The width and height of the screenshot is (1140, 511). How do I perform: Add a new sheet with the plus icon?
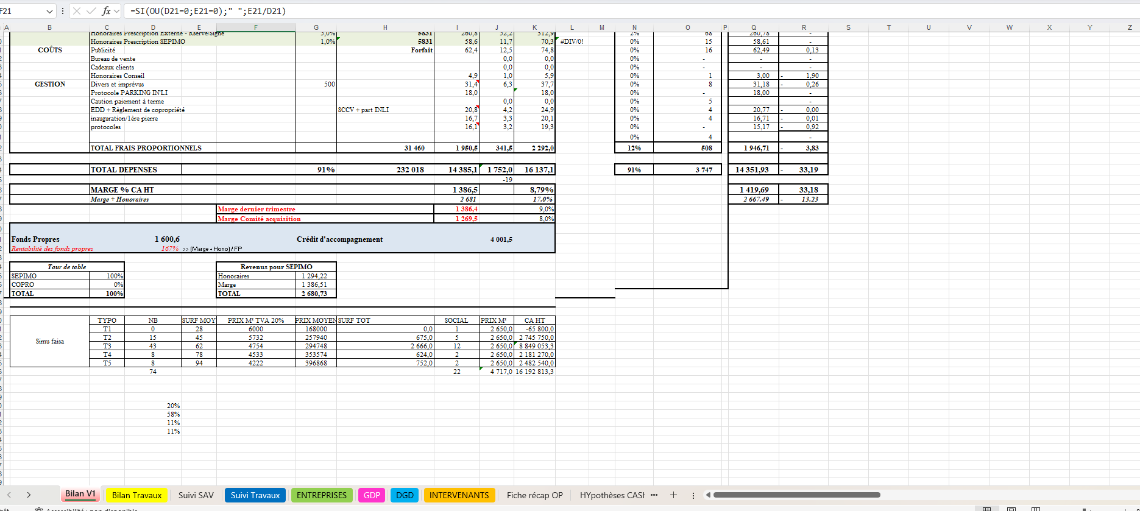pos(673,495)
